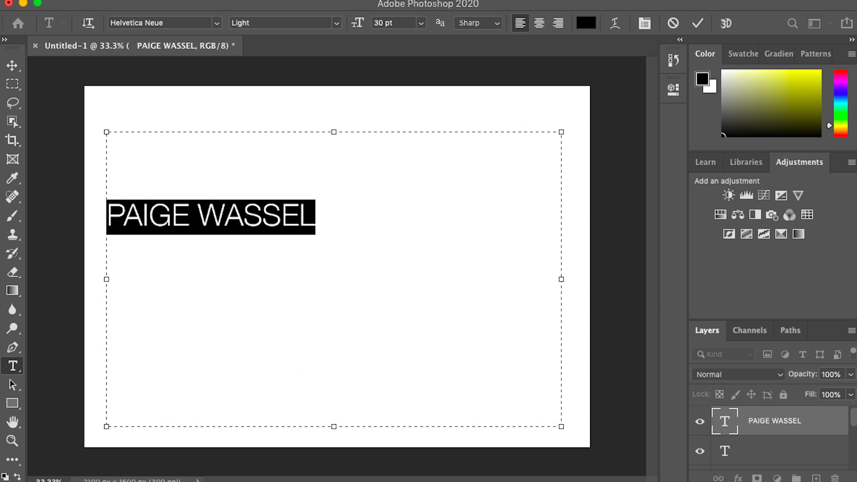Click the black text color swatch
Viewport: 857px width, 482px height.
585,23
